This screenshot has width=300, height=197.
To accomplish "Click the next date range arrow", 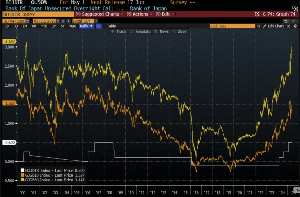I will 69,21.
